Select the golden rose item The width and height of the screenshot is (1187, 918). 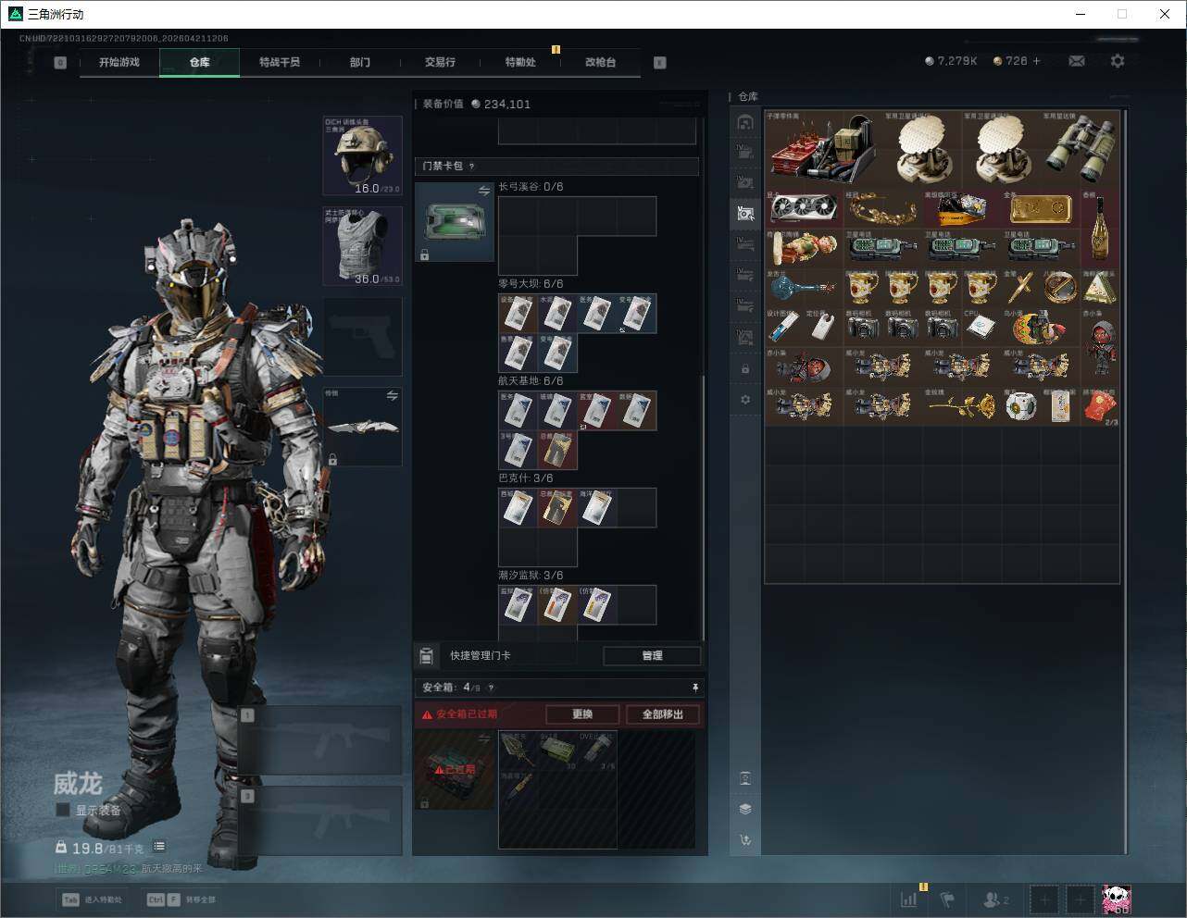pos(962,406)
